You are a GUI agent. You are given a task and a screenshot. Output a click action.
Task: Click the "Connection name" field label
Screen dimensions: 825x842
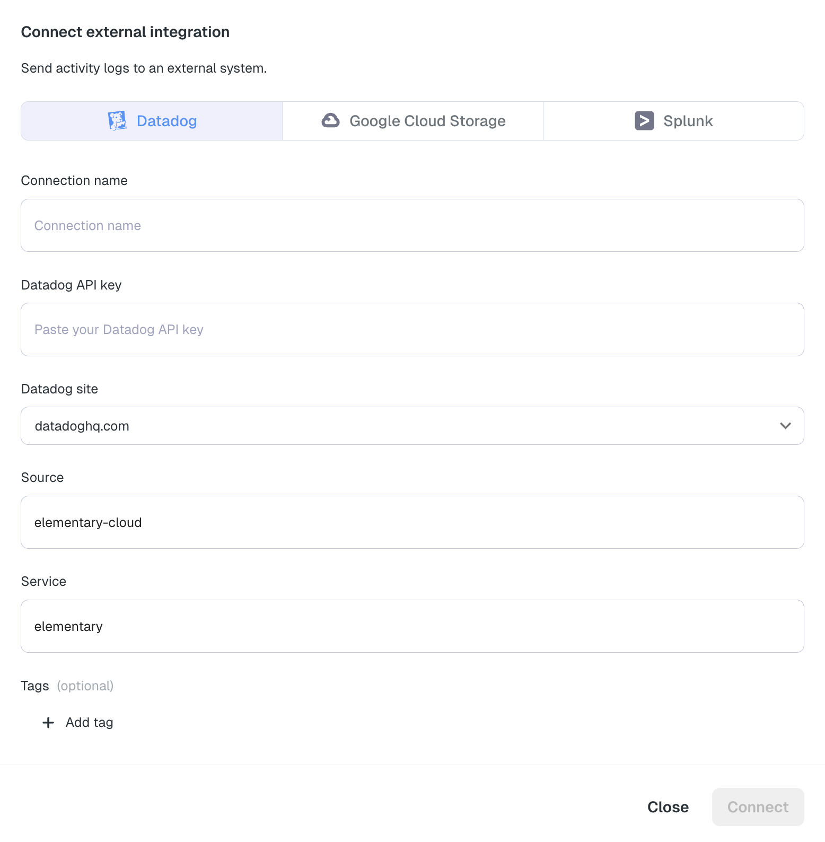coord(74,181)
